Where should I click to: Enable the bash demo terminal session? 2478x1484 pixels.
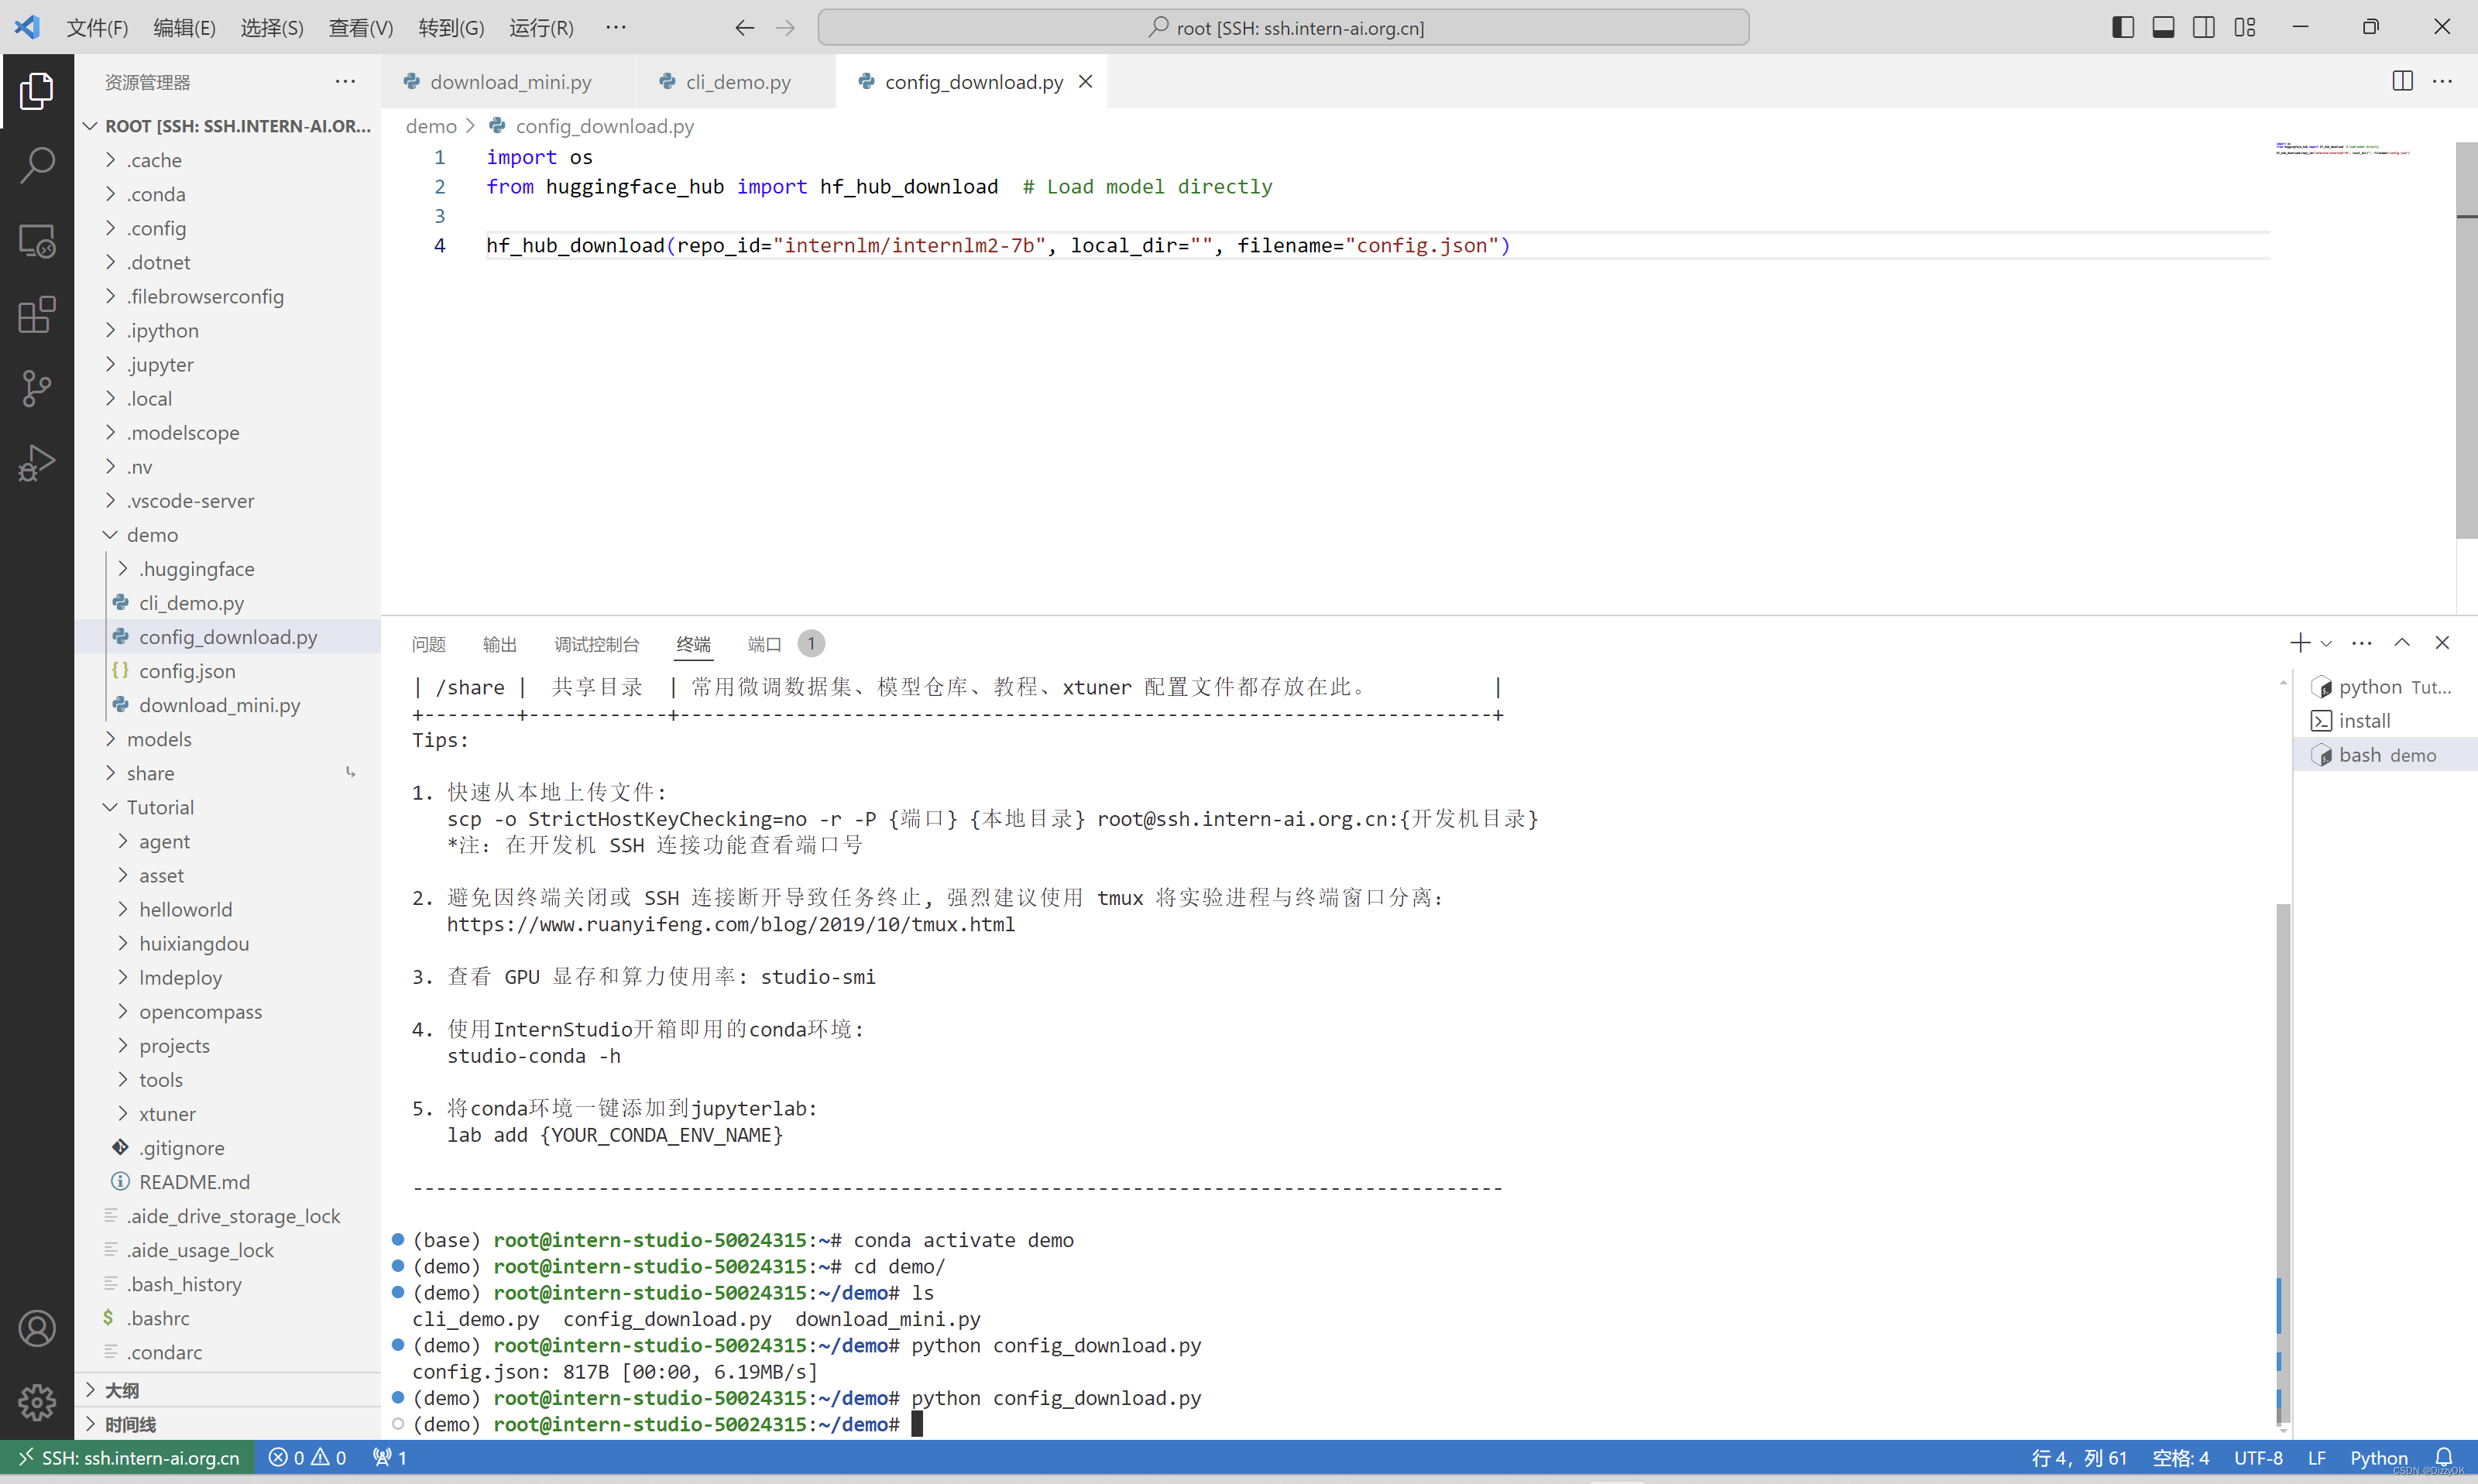pyautogui.click(x=2384, y=754)
